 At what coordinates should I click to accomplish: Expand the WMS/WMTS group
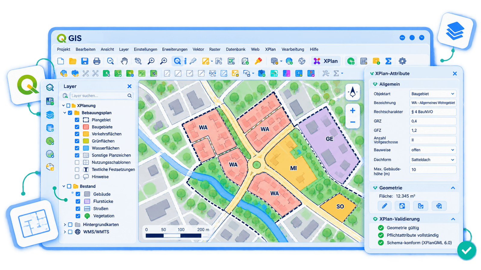[x=65, y=232]
